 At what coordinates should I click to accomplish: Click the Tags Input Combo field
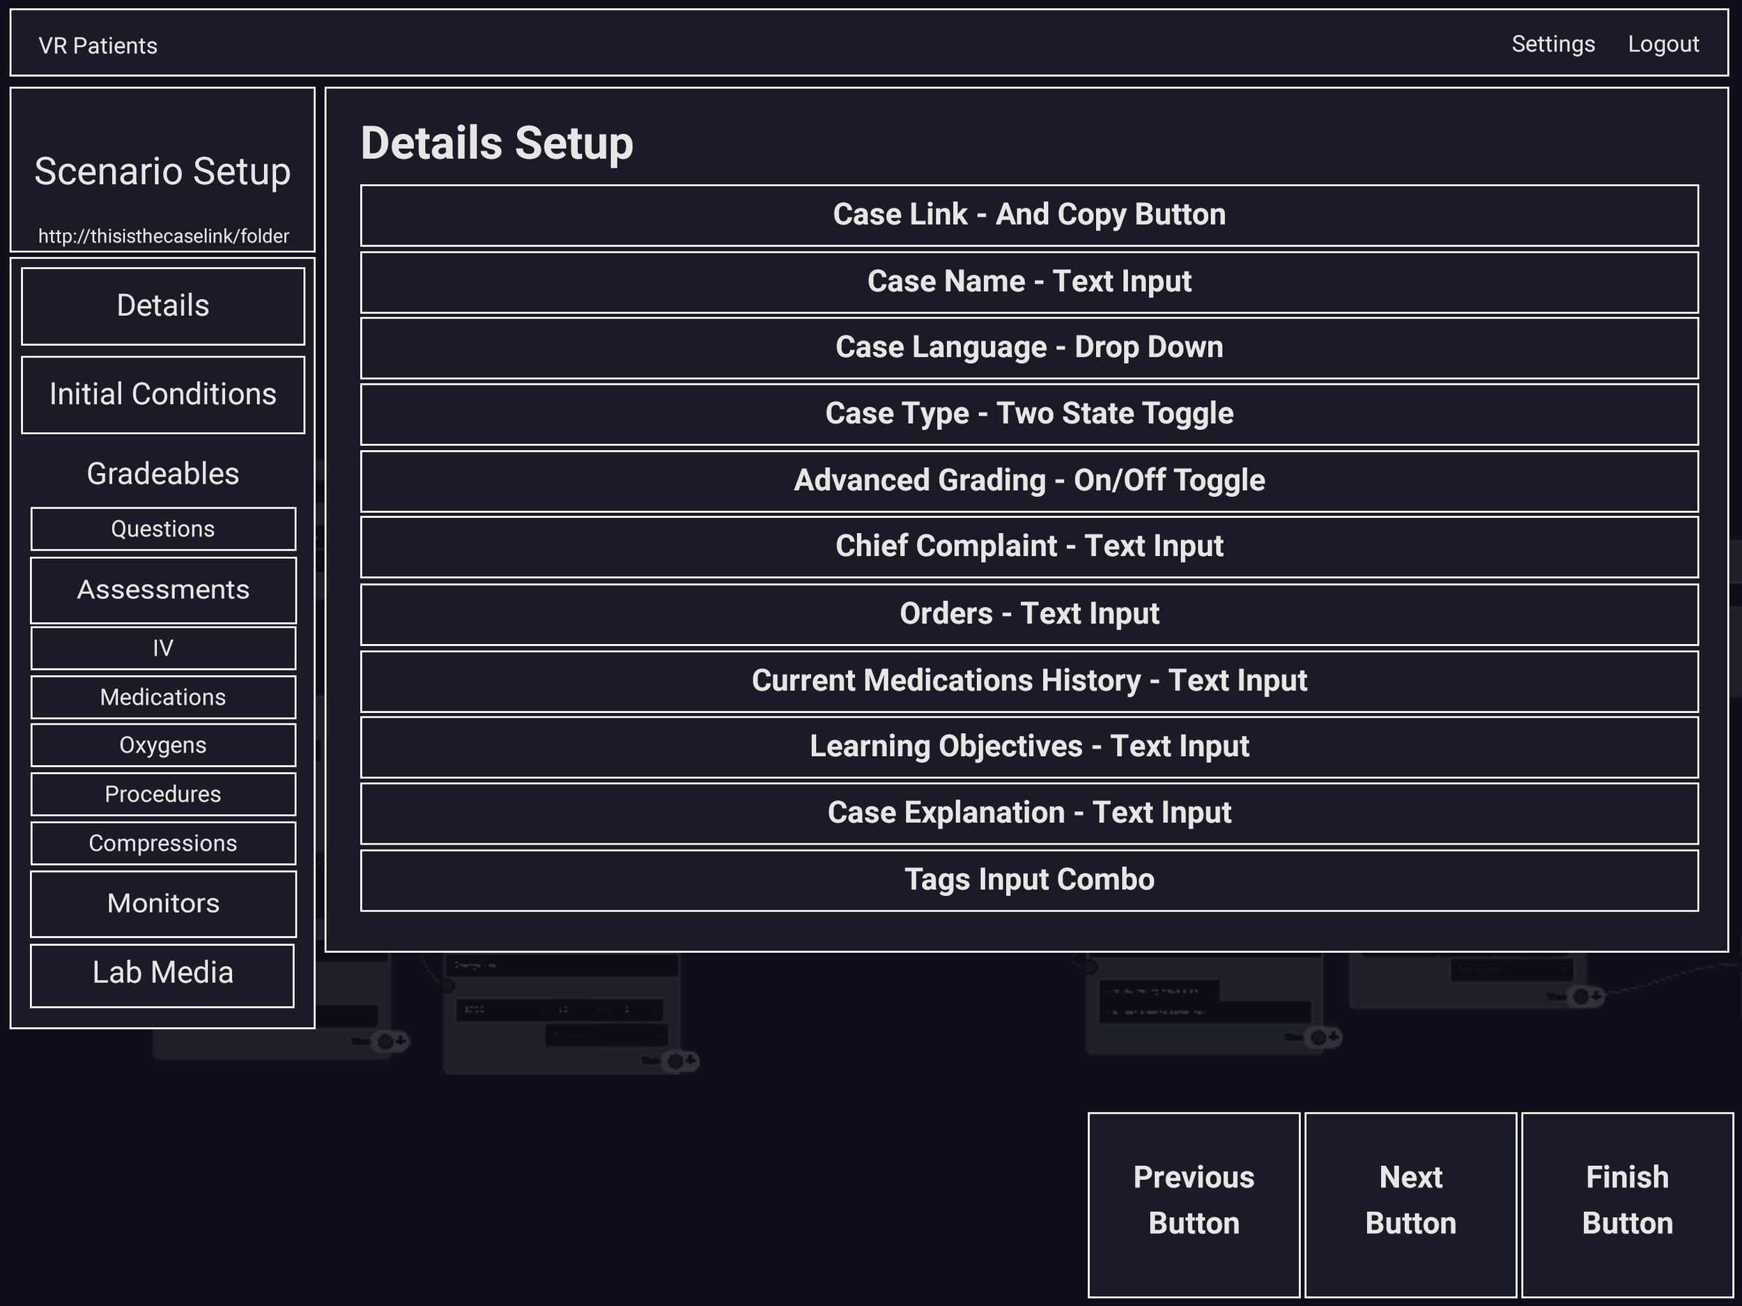(x=1028, y=880)
